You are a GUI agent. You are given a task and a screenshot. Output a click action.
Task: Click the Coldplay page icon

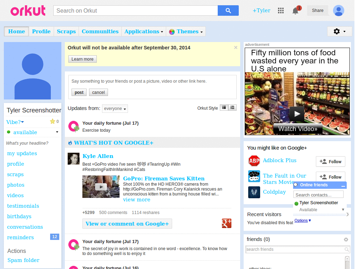(x=254, y=192)
